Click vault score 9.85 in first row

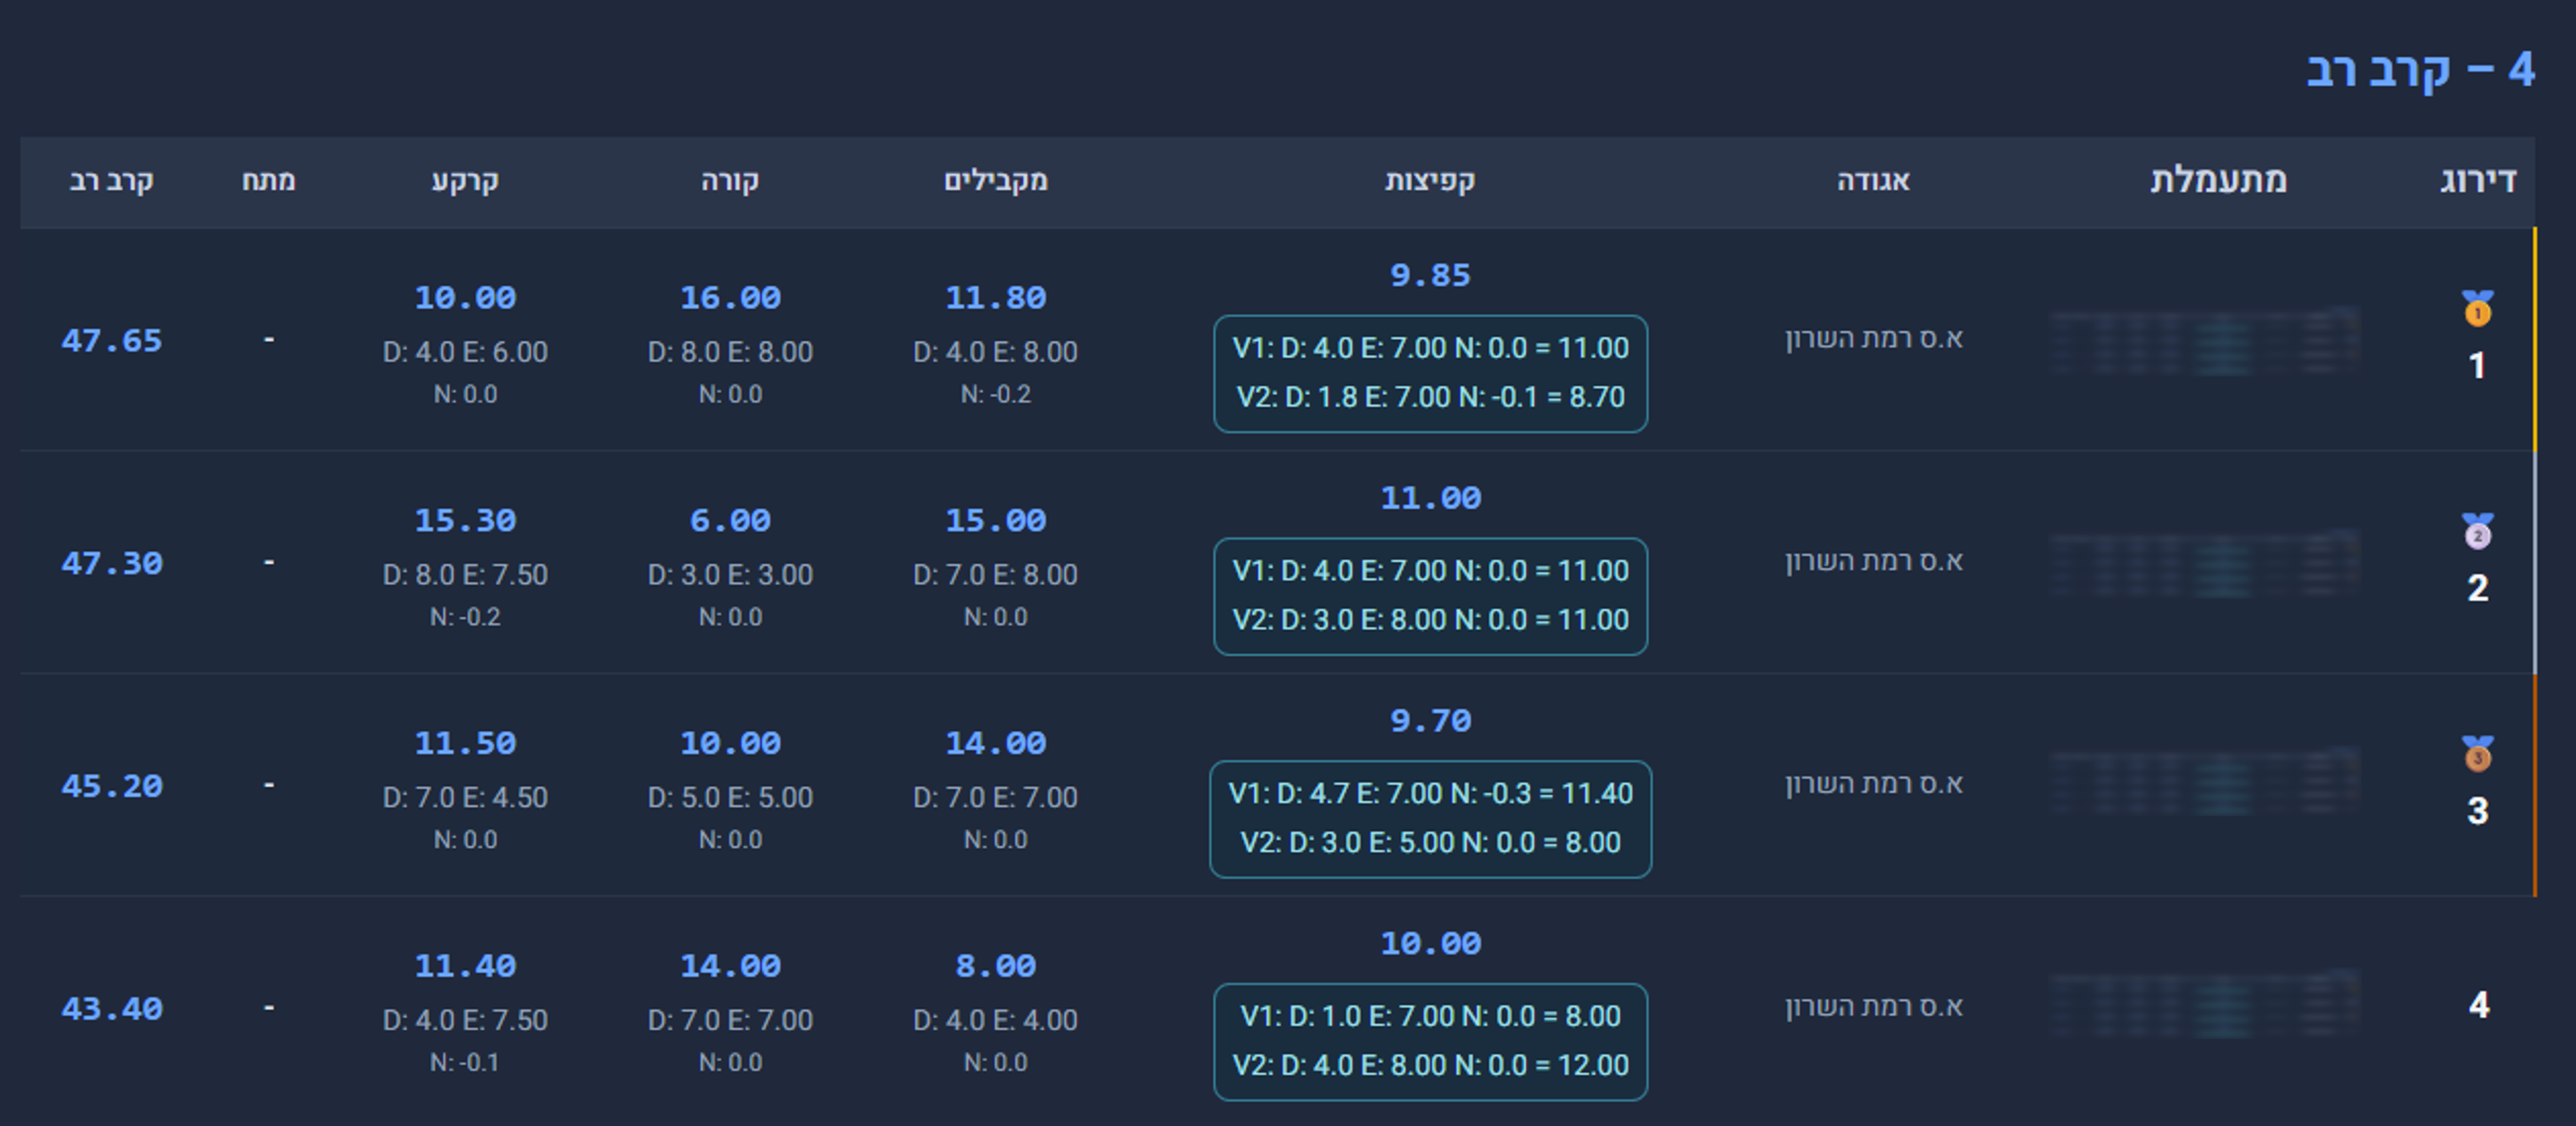tap(1430, 275)
